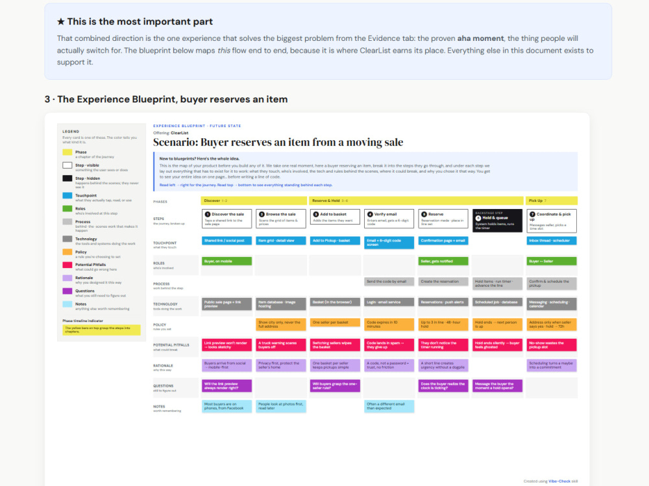Click technology card 'Basket (in the browser)'
The width and height of the screenshot is (649, 486).
click(x=335, y=302)
